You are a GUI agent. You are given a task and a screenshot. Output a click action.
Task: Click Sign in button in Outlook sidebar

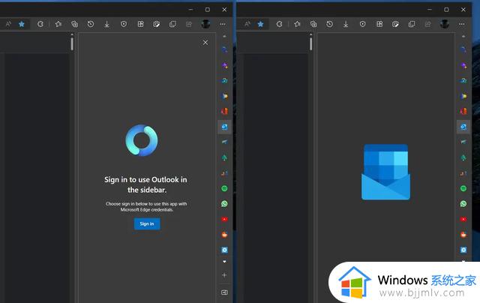click(147, 223)
